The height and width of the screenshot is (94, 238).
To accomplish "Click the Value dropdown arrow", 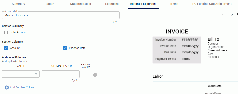I will [x=36, y=74].
